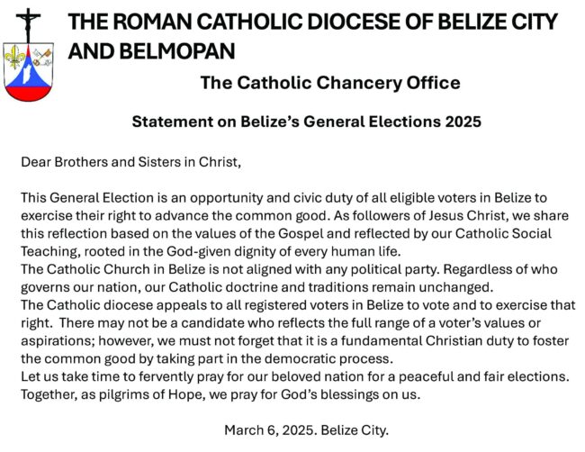Click the "Statement on Belize's General Elections 2025" heading
585x452 pixels.
(306, 122)
